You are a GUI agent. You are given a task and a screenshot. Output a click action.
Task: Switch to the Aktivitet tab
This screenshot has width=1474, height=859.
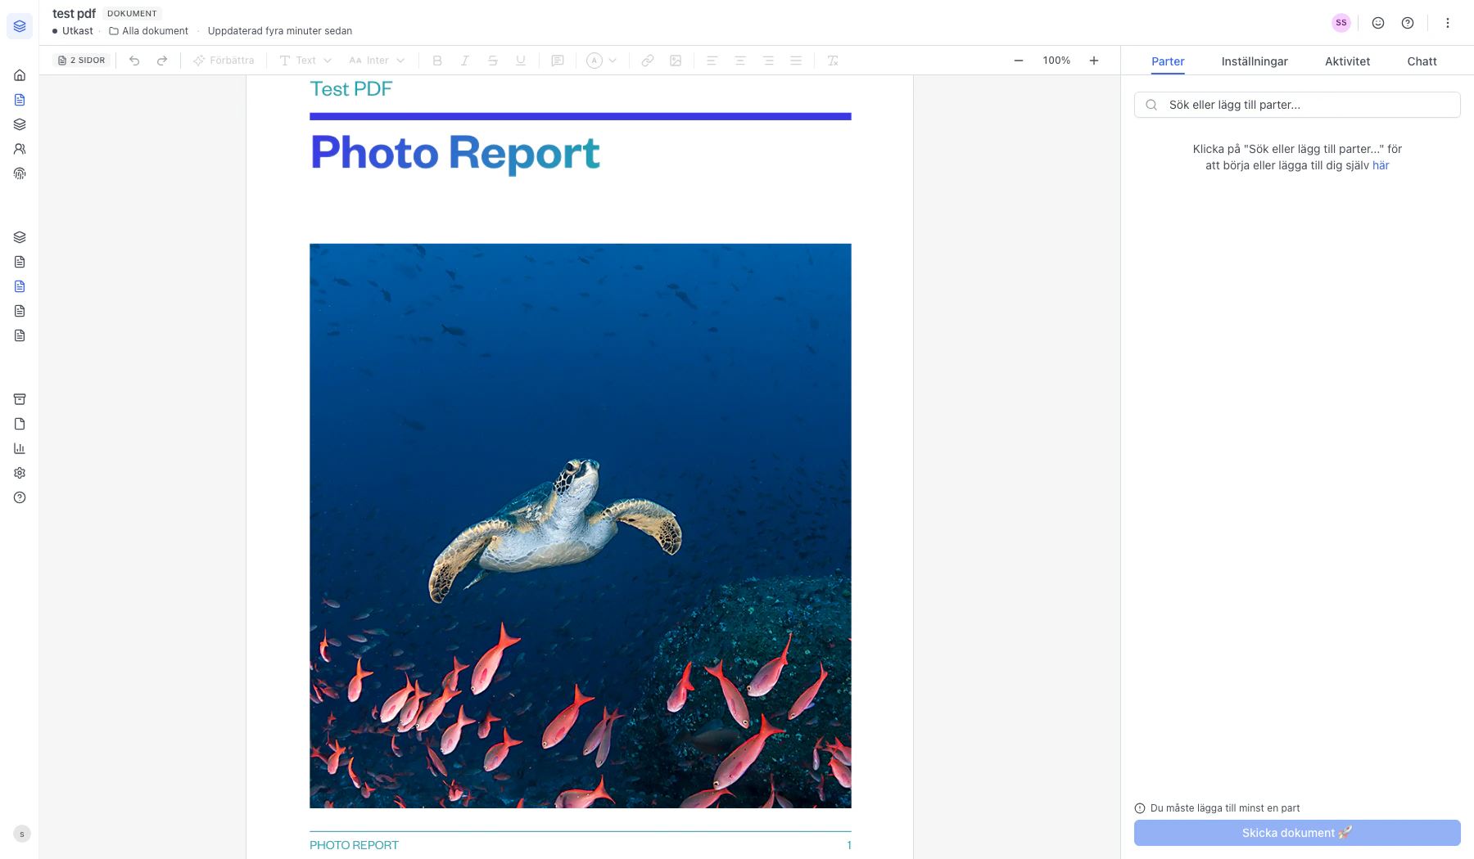(1347, 61)
